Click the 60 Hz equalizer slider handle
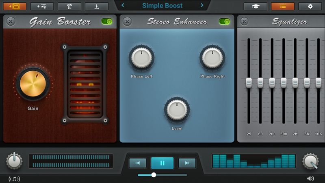325x183 pixels. click(x=260, y=83)
